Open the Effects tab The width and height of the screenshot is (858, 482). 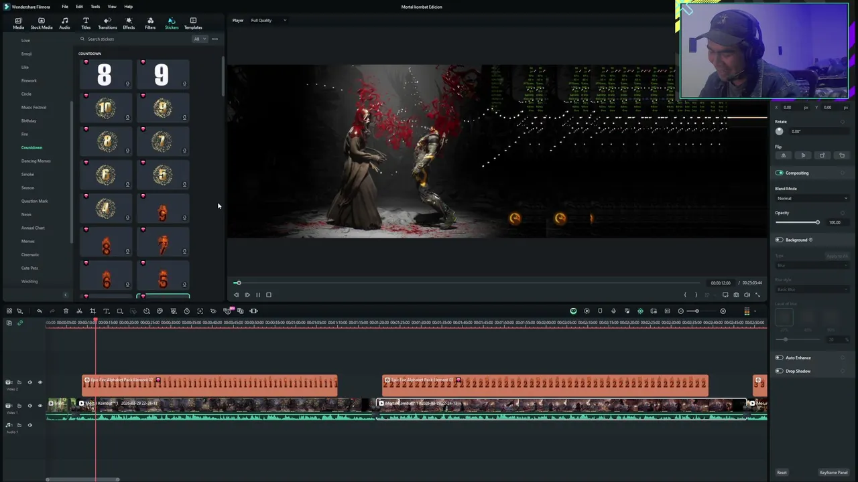coord(129,23)
